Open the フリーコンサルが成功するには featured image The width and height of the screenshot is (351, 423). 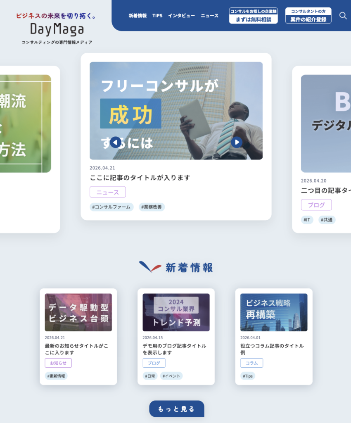click(176, 111)
